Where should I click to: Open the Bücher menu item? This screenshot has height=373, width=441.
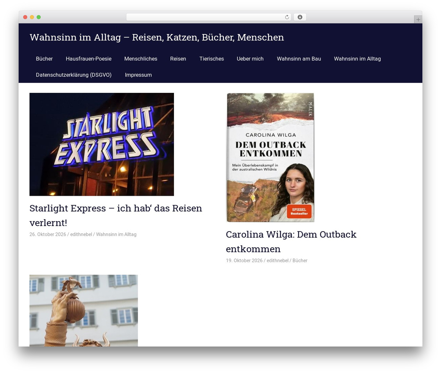44,59
